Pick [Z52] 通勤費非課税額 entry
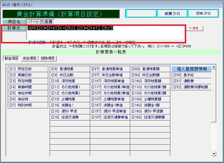This screenshot has width=224, height=163. [191, 87]
